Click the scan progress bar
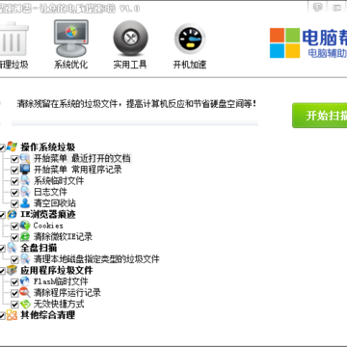347x347 pixels. coord(135,122)
